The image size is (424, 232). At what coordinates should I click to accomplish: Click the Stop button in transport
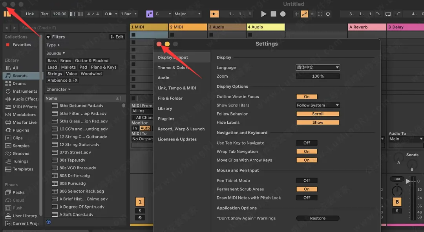pos(274,14)
